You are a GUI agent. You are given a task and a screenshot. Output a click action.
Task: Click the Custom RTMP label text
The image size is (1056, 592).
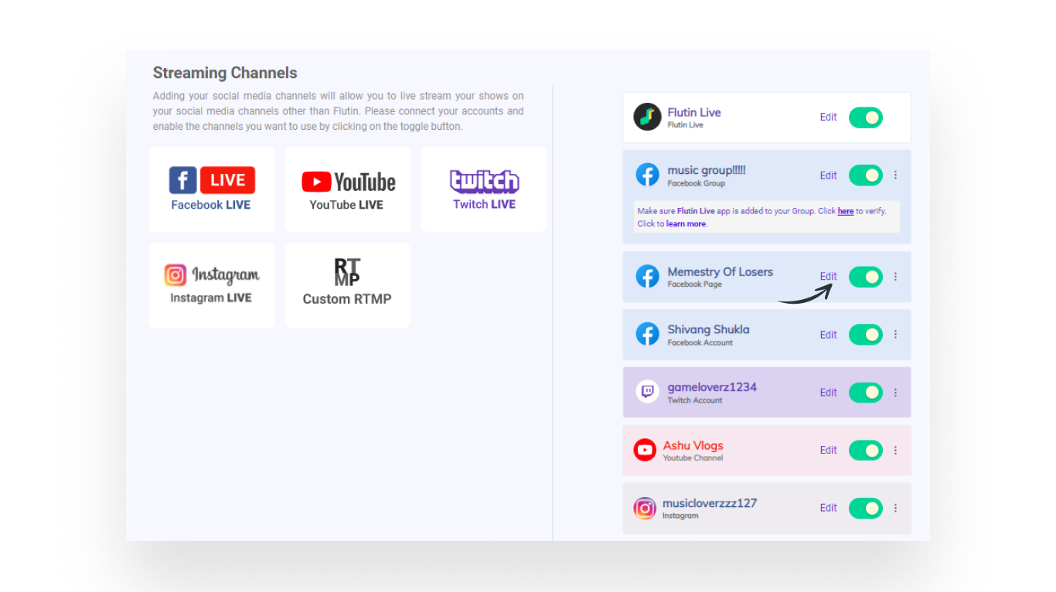pyautogui.click(x=347, y=299)
